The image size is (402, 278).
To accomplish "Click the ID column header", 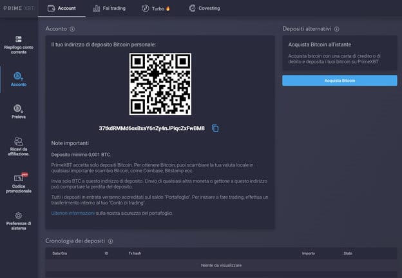I will click(106, 253).
